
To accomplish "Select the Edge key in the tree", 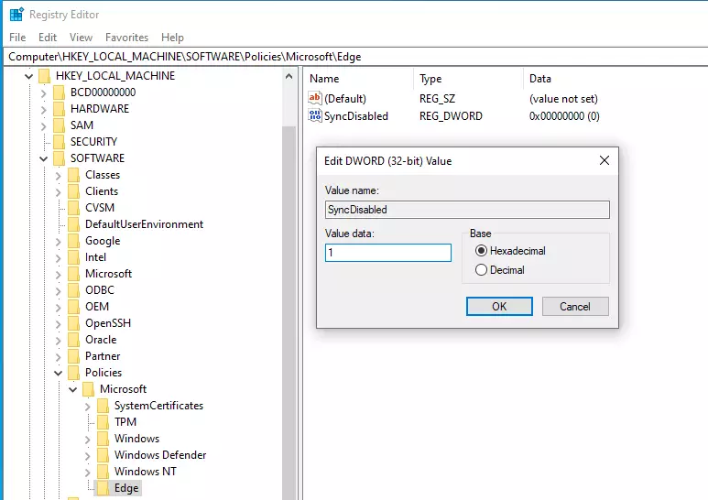I will pos(126,488).
